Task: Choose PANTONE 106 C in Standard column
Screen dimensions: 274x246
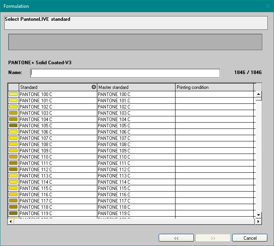Action: 58,132
